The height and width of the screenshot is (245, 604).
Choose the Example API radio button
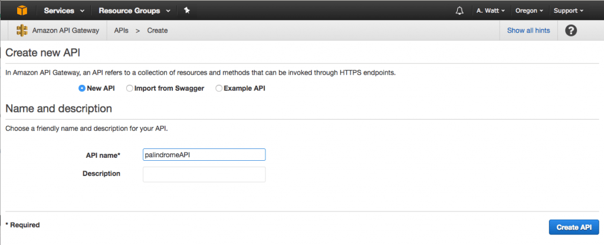pos(219,88)
